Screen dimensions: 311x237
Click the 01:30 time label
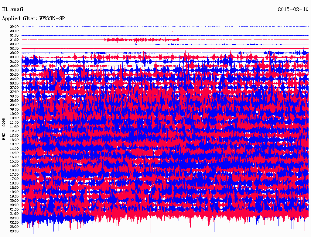click(14, 40)
